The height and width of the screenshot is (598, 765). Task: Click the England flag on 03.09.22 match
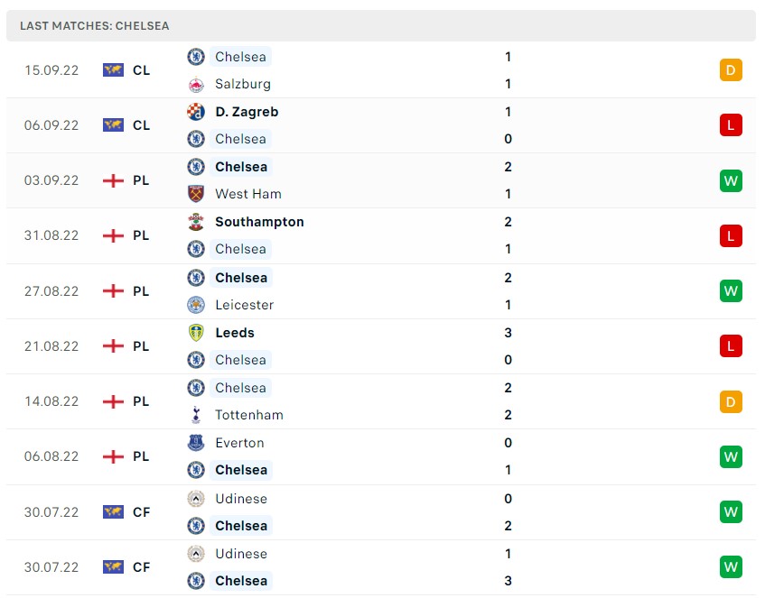pyautogui.click(x=113, y=180)
